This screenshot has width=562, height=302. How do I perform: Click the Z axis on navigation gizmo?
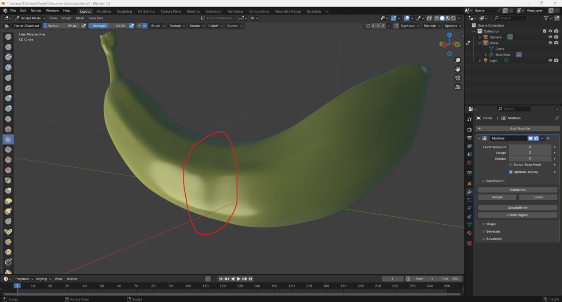point(450,35)
